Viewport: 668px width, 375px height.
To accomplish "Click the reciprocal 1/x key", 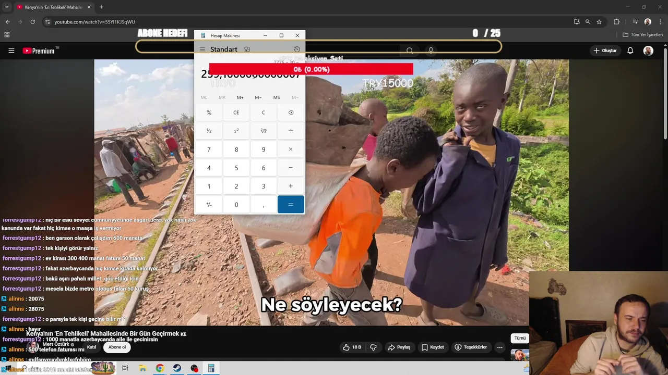I will point(209,131).
